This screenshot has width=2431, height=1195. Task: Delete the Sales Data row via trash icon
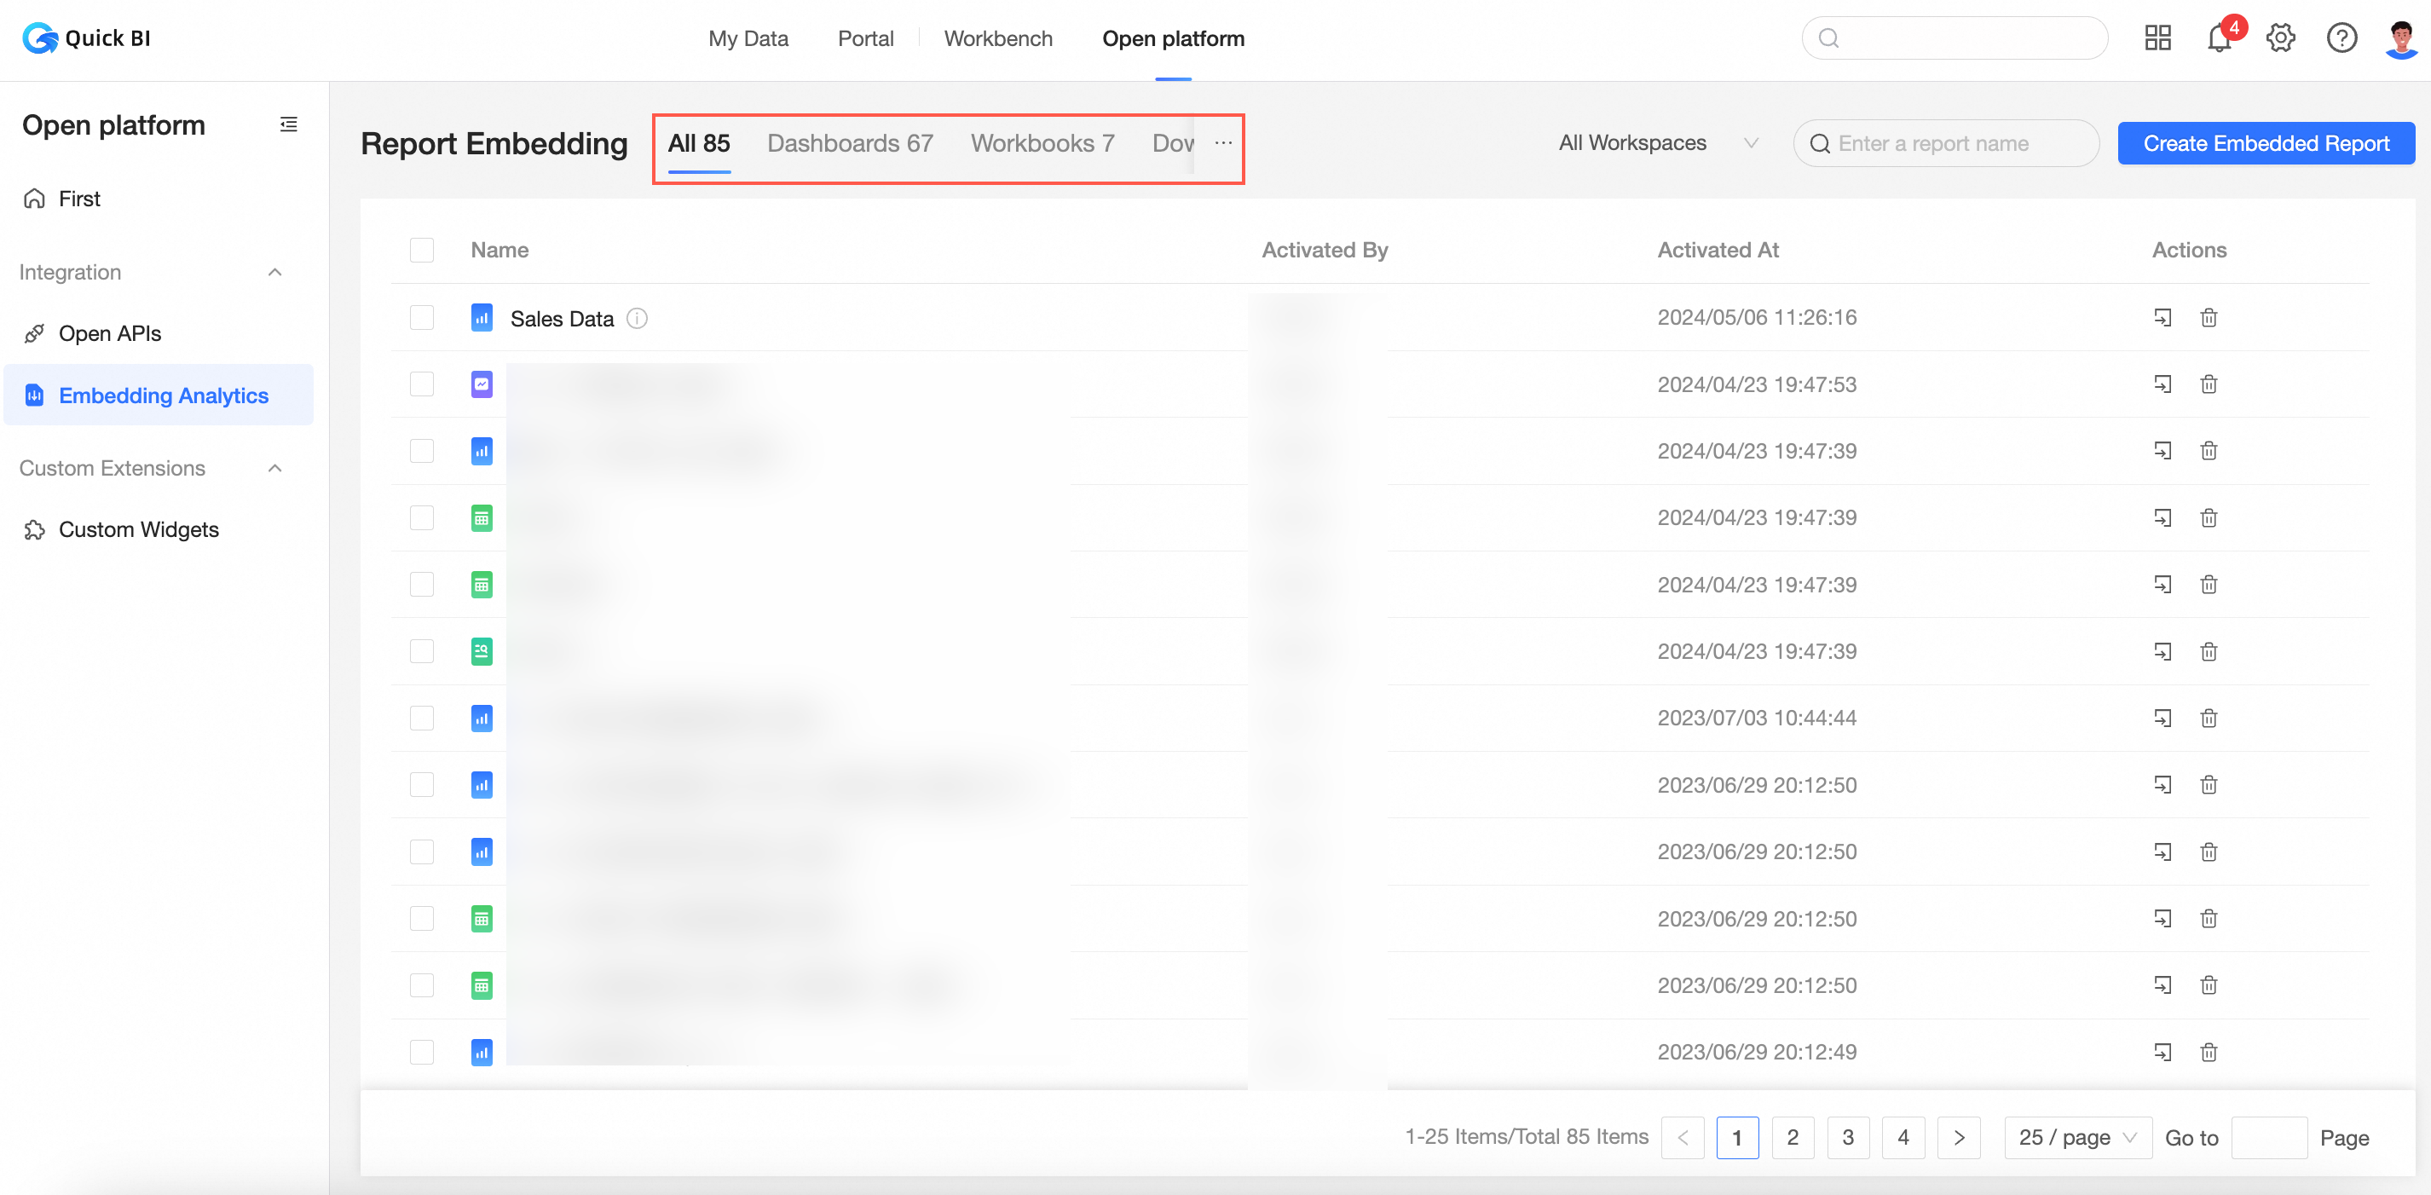[x=2209, y=318]
